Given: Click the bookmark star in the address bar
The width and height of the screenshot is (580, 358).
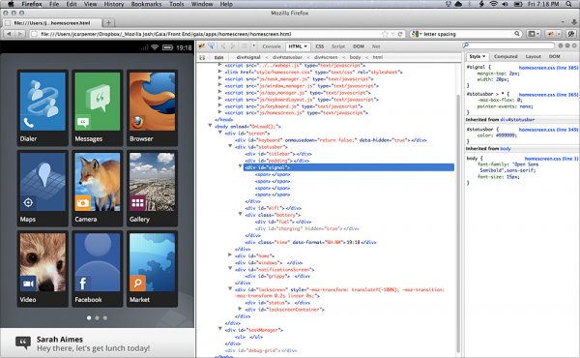Looking at the screenshot, I should 385,34.
